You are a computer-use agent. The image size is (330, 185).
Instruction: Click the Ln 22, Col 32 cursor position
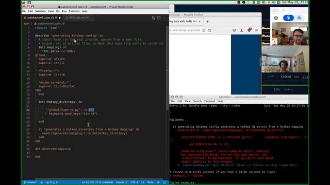pyautogui.click(x=97, y=182)
